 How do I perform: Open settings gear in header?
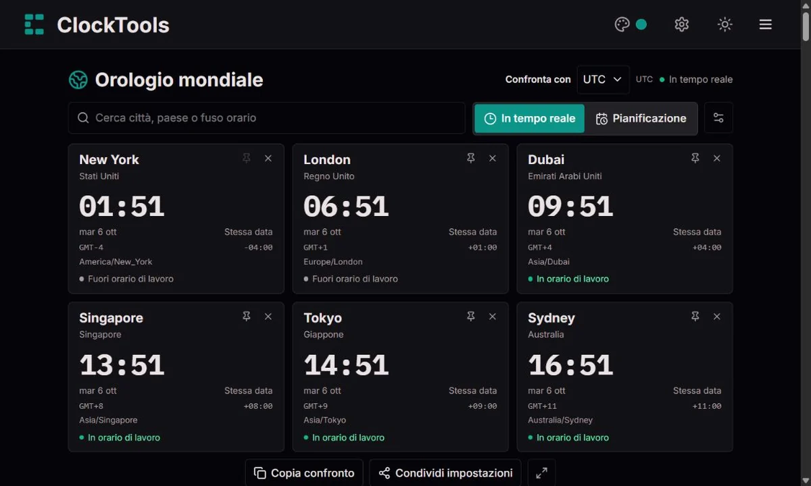point(681,24)
